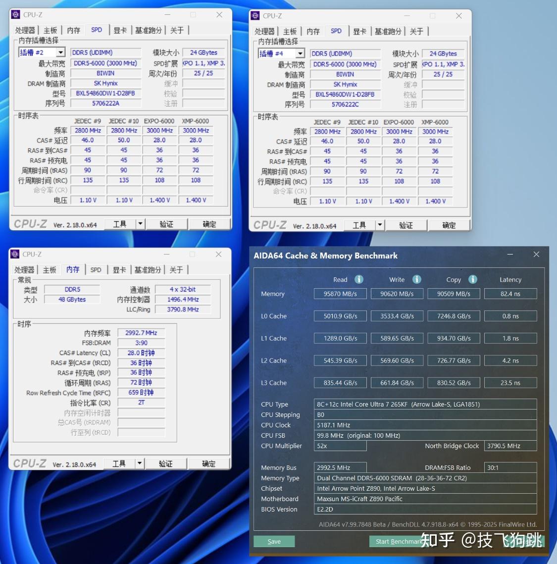The height and width of the screenshot is (564, 557).
Task: Open 主板 tab in memory window
Action: (x=49, y=270)
